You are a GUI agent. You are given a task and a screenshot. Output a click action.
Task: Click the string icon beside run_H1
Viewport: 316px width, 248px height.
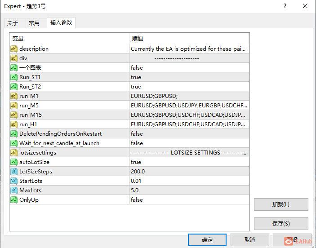[x=14, y=124]
